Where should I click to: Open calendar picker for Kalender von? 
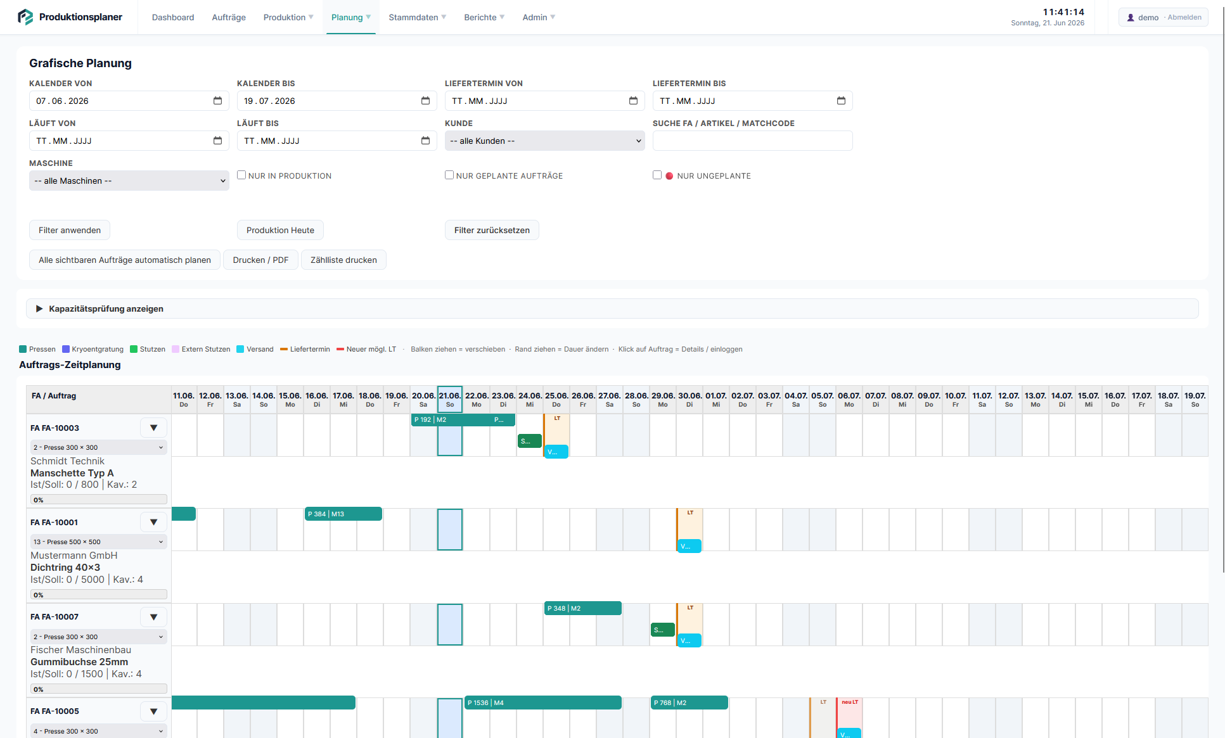[217, 101]
